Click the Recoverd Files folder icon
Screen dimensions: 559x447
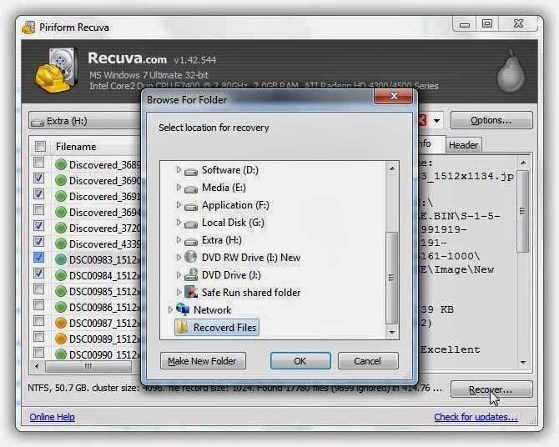[x=182, y=327]
